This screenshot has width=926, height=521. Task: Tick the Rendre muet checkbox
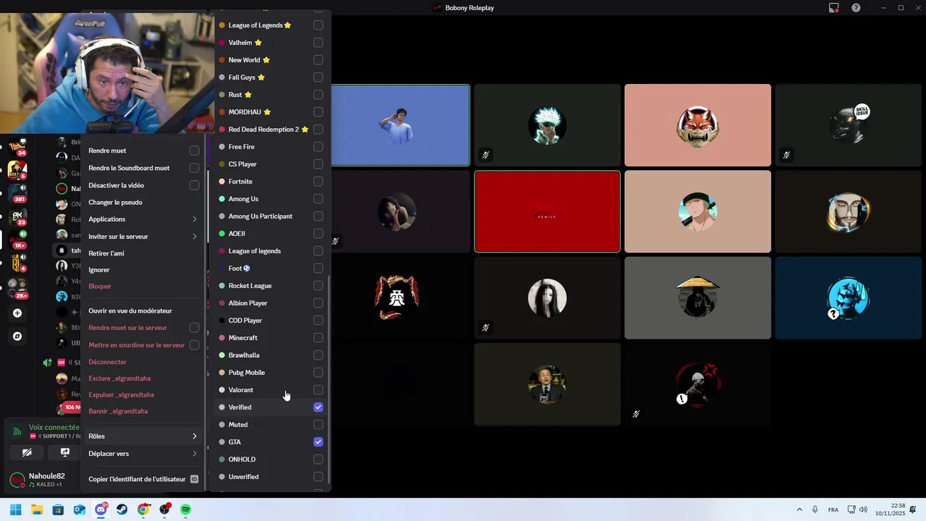[x=194, y=151]
